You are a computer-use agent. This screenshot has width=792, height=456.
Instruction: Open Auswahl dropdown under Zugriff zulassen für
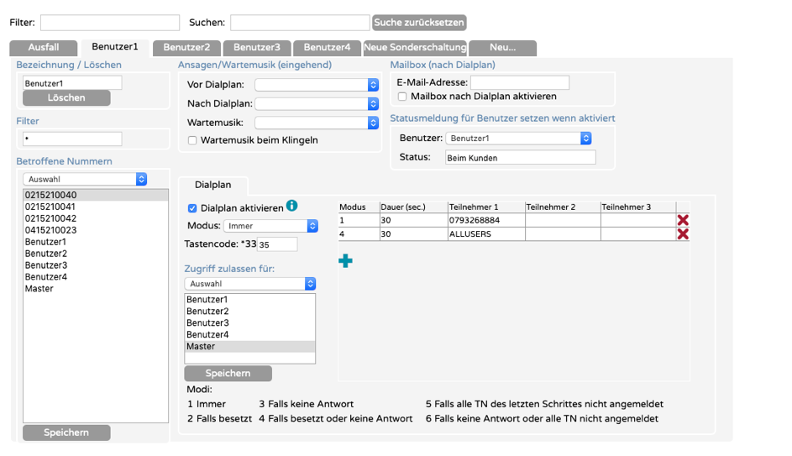(250, 284)
